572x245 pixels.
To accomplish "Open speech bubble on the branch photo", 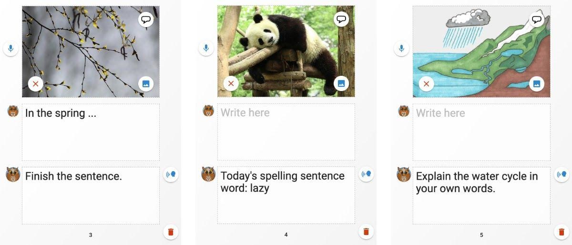I will 146,20.
